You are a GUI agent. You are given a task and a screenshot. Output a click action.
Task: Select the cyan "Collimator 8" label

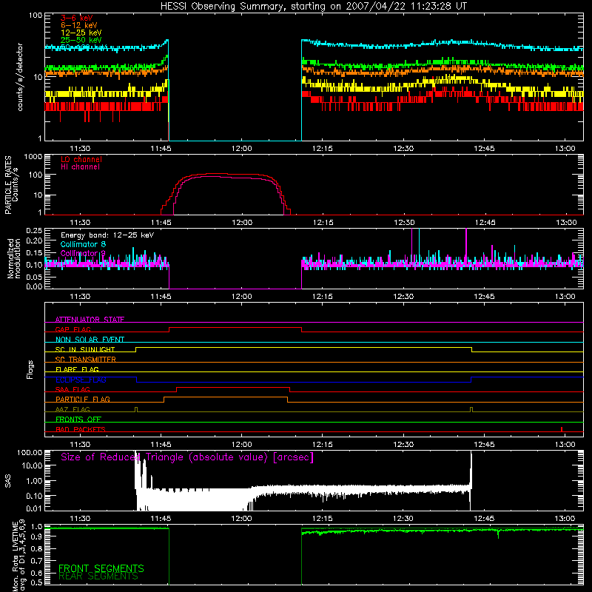point(83,244)
